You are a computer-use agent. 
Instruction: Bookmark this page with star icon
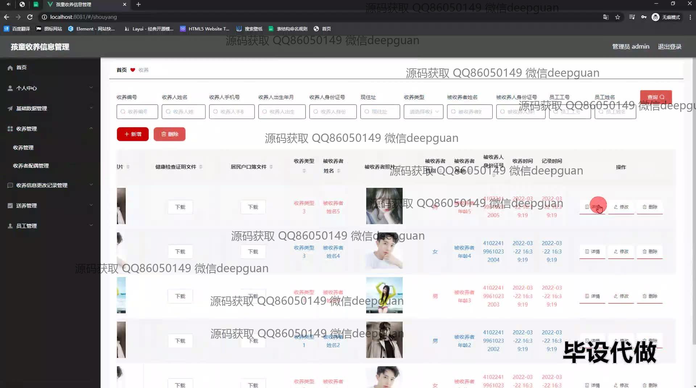618,17
